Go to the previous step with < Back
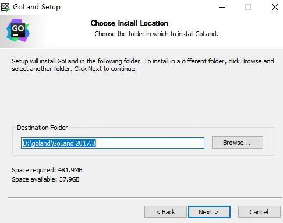Screen dimensions: 283x223 (x=165, y=212)
